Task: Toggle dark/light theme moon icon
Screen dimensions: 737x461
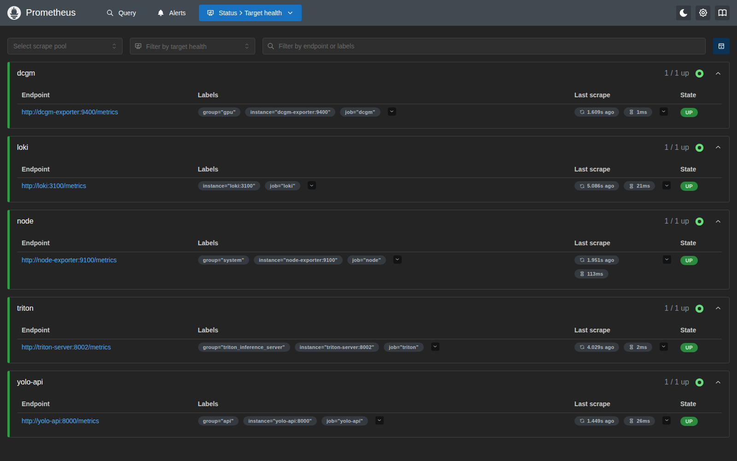Action: [x=684, y=13]
